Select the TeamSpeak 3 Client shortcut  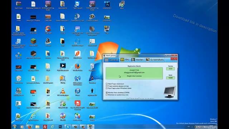77,18
